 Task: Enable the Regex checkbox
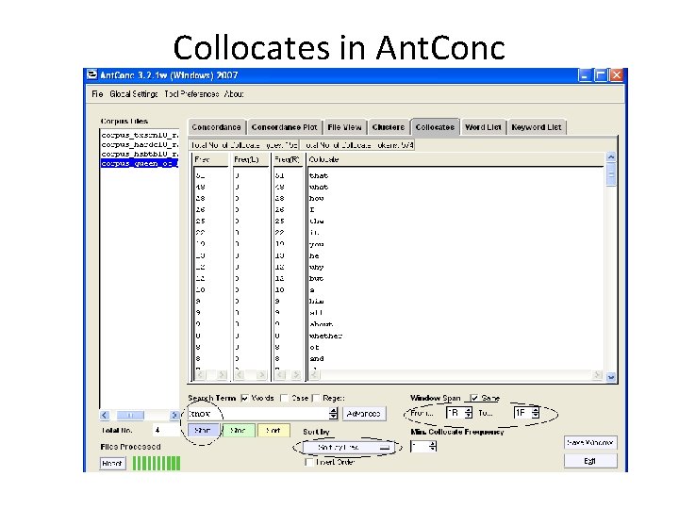(316, 398)
